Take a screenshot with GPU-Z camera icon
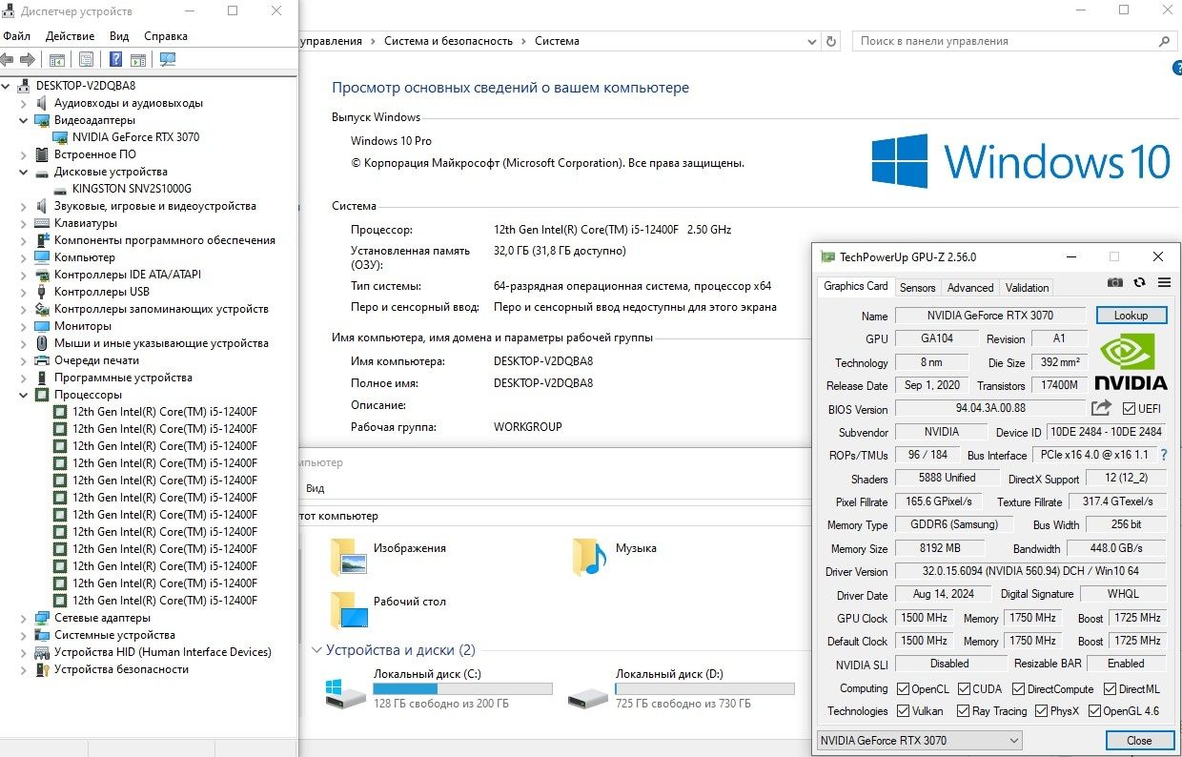This screenshot has height=757, width=1182. [x=1114, y=282]
